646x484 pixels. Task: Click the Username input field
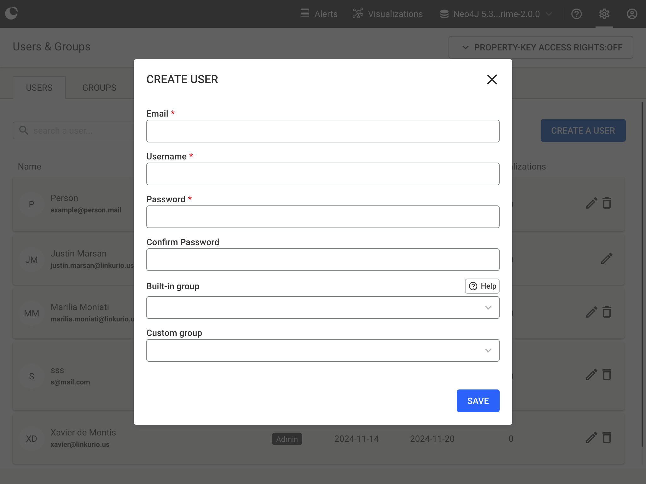click(323, 174)
